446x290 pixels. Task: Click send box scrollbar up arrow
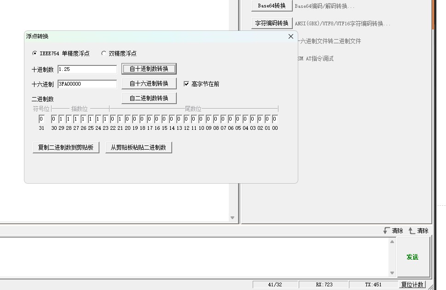392,242
